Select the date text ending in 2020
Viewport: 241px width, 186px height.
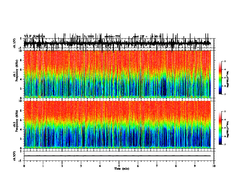click(85, 36)
